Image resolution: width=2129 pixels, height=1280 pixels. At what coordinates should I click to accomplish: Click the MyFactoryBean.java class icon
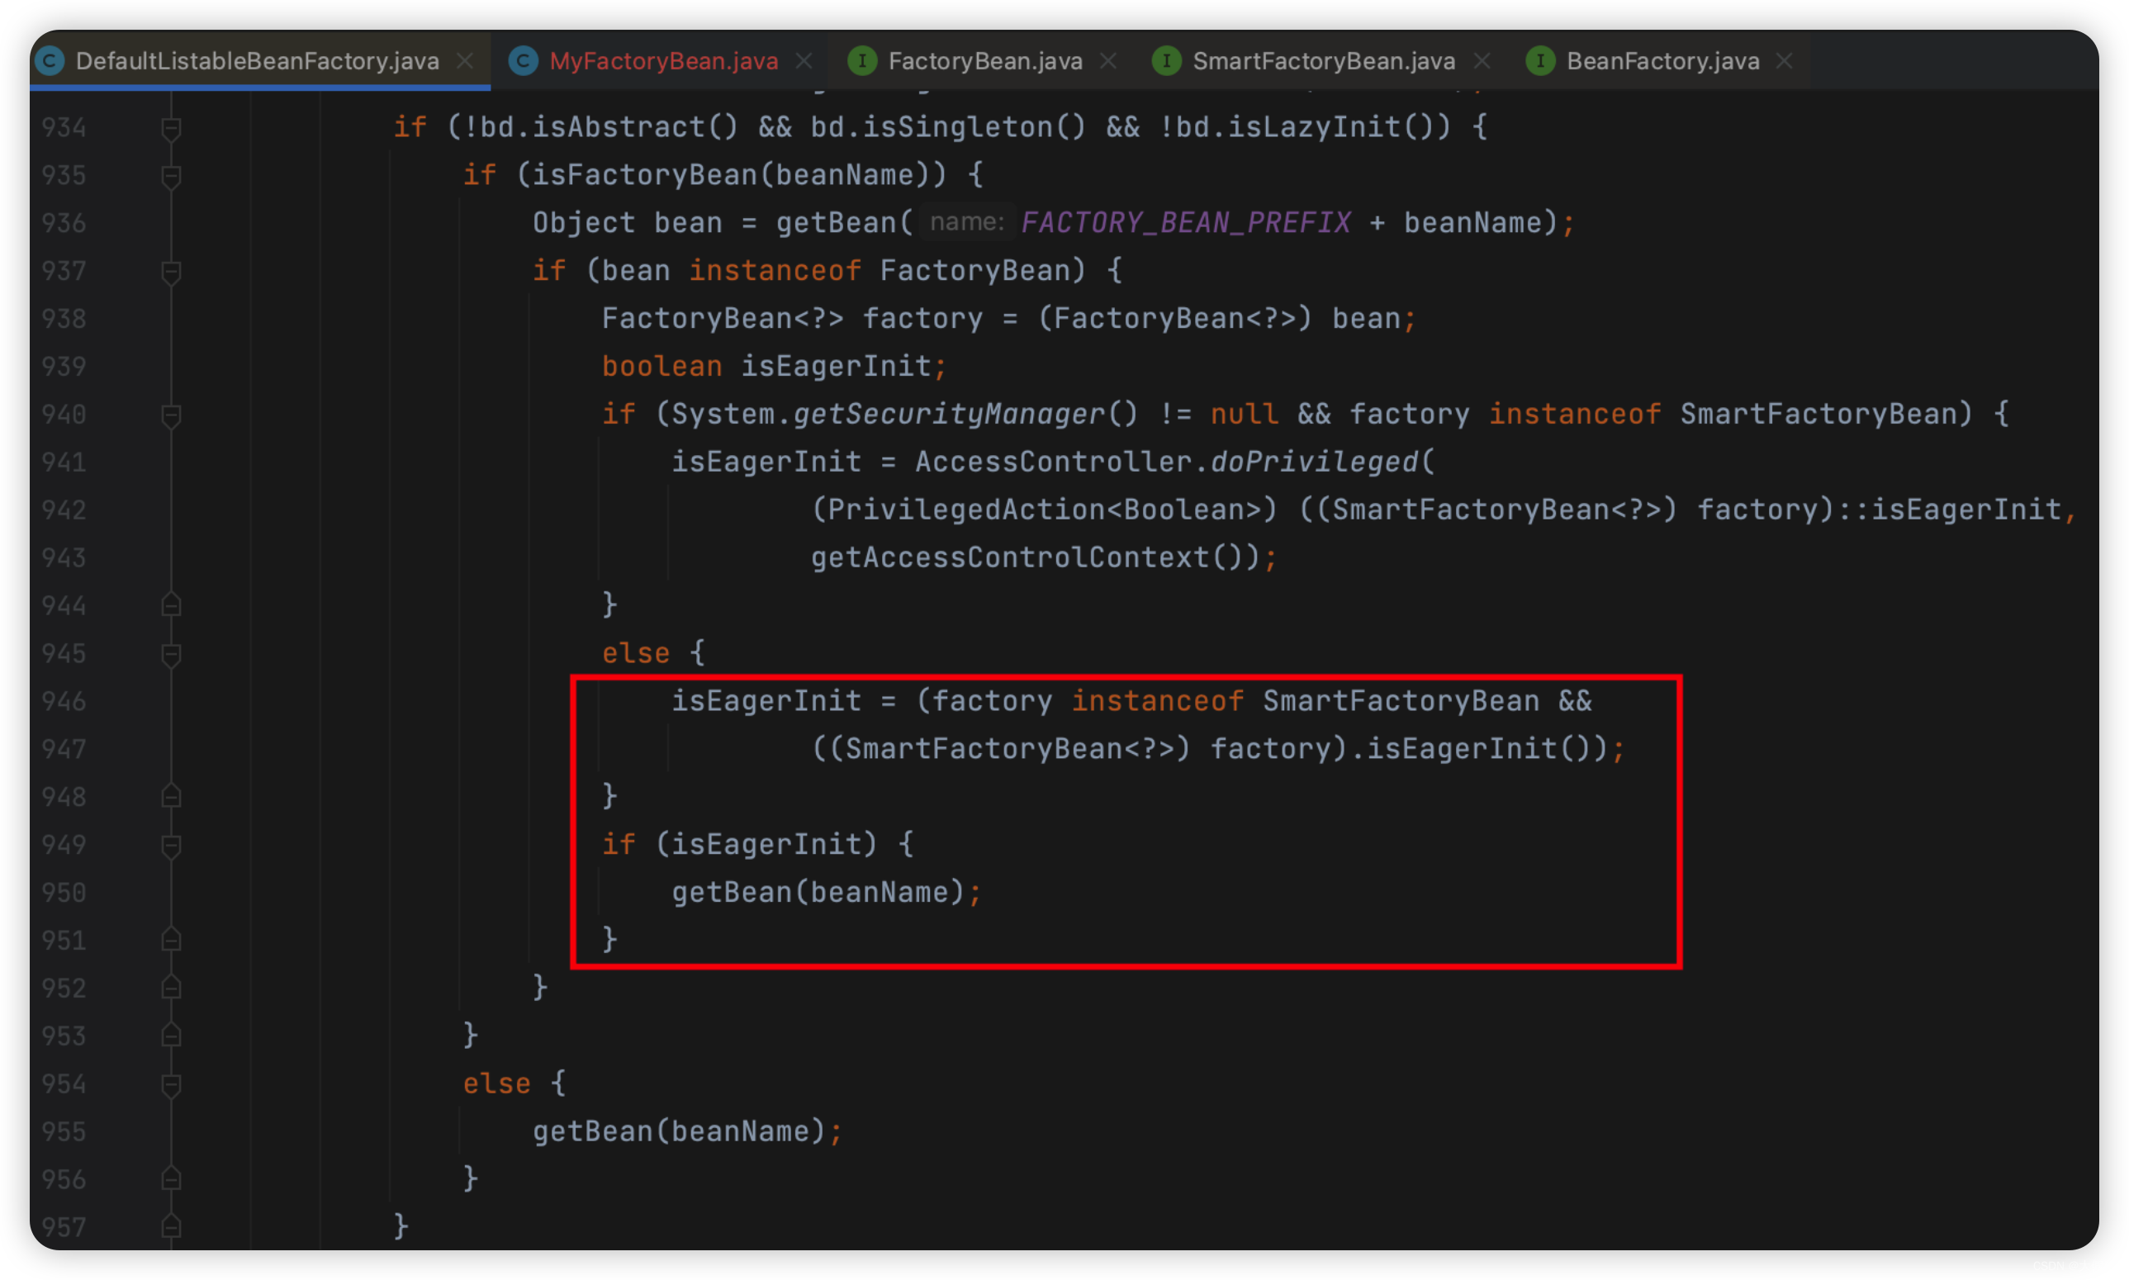[x=523, y=61]
